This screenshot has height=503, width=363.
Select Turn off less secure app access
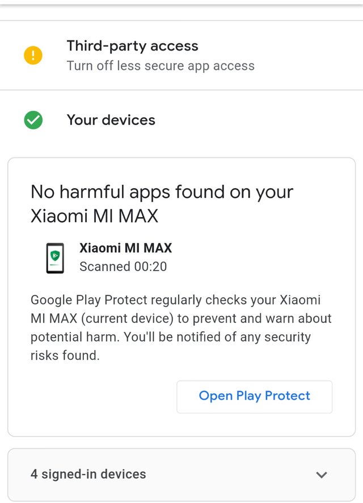coord(161,66)
